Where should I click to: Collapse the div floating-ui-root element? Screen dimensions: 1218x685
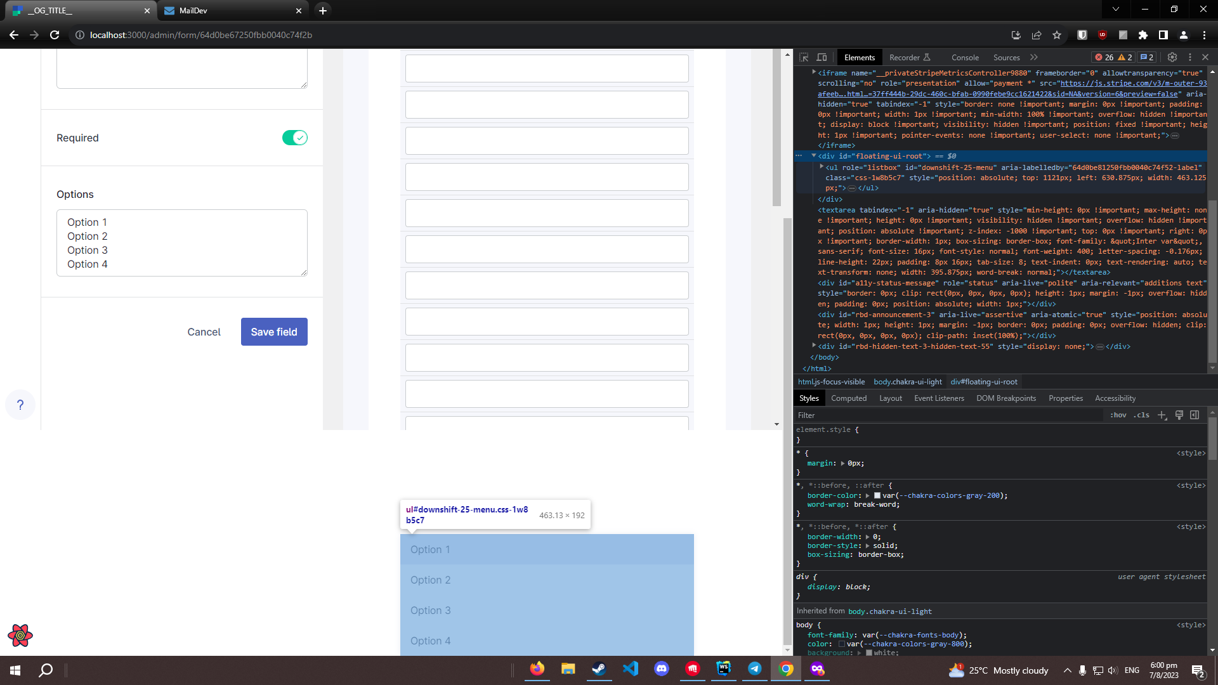814,156
